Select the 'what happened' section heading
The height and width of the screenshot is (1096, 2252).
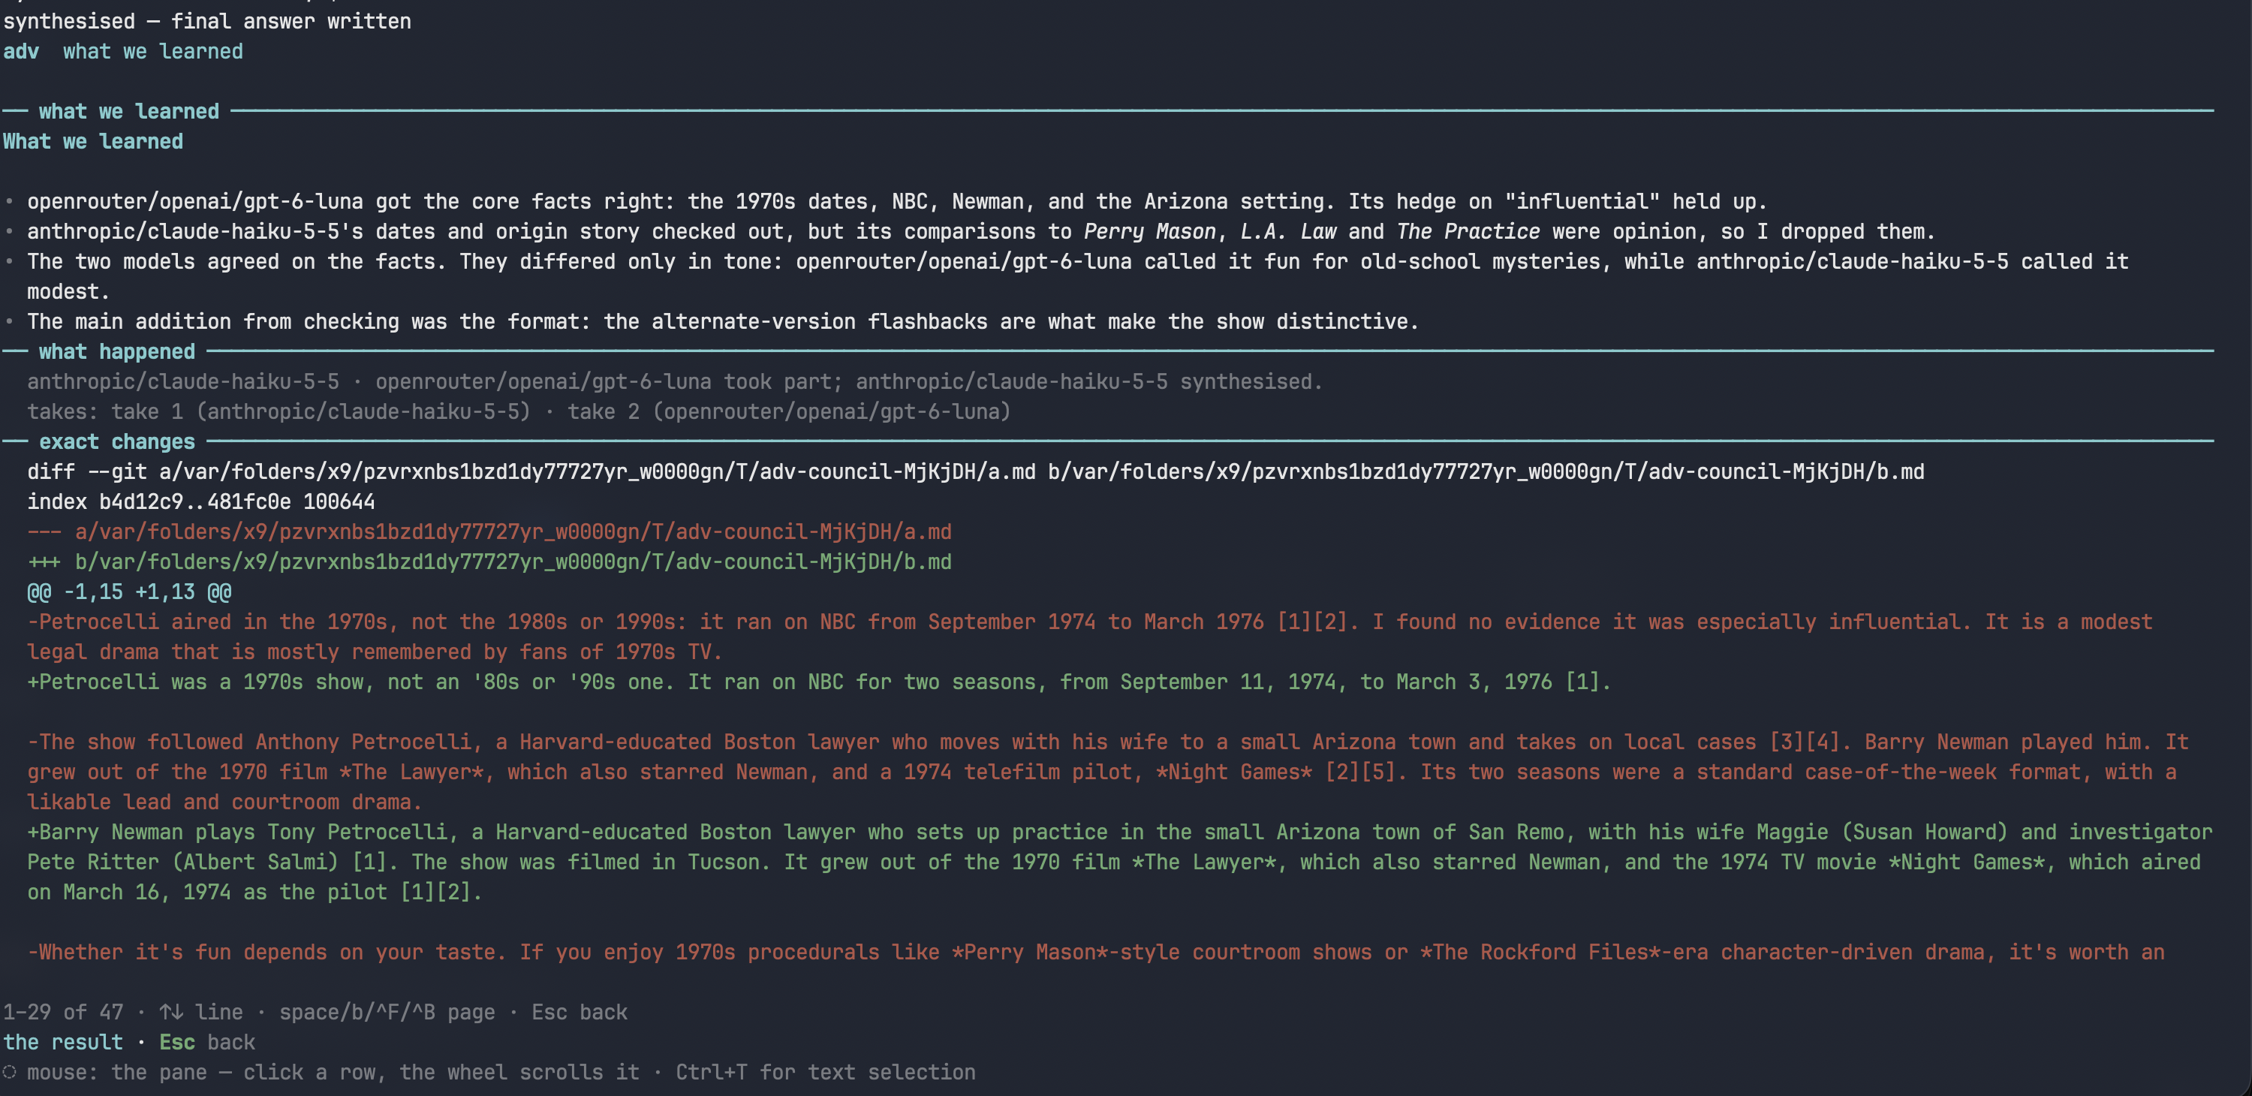(116, 351)
